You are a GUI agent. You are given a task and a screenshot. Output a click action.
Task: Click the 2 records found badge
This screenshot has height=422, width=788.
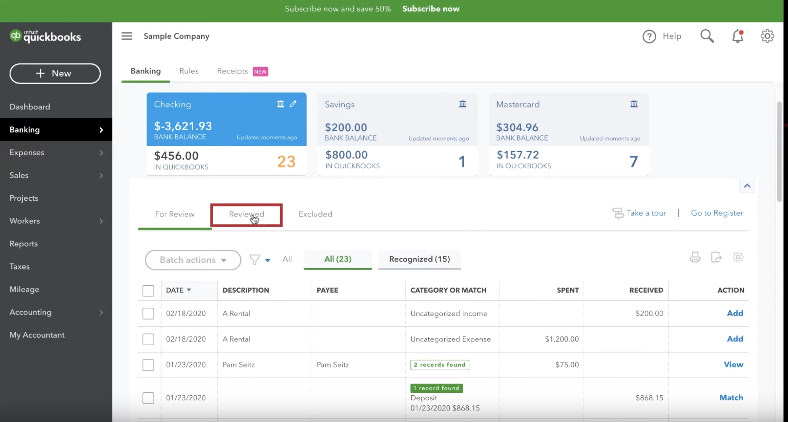[x=439, y=365]
